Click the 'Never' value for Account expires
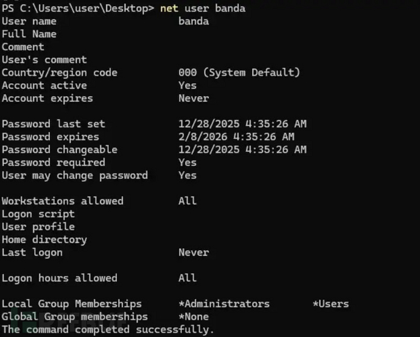Viewport: 420px width, 337px height. point(194,98)
